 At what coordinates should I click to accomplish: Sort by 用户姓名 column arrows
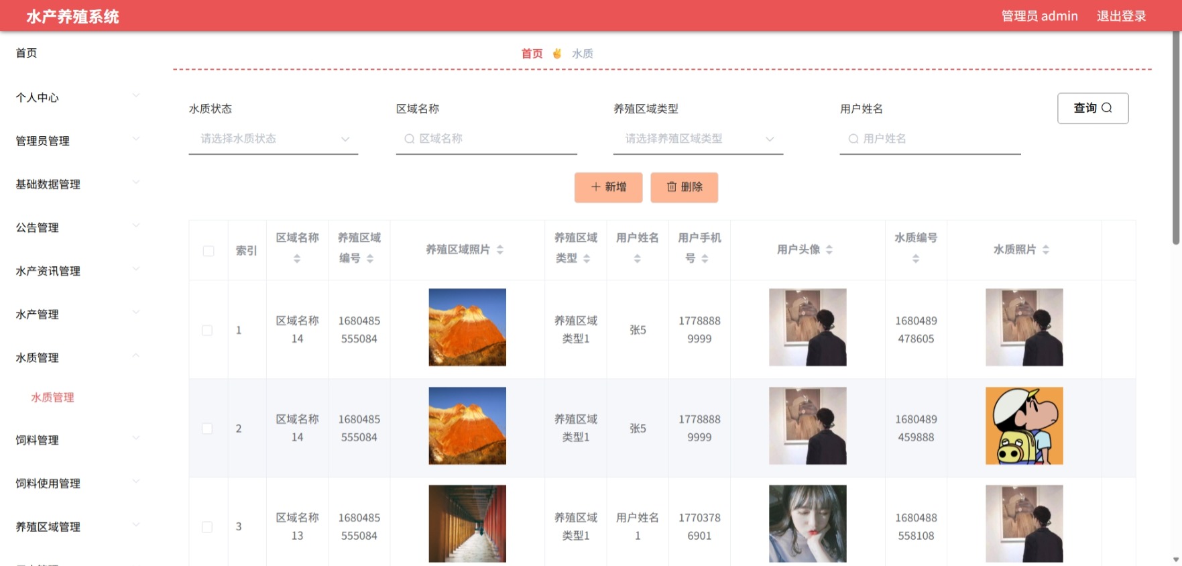(638, 259)
